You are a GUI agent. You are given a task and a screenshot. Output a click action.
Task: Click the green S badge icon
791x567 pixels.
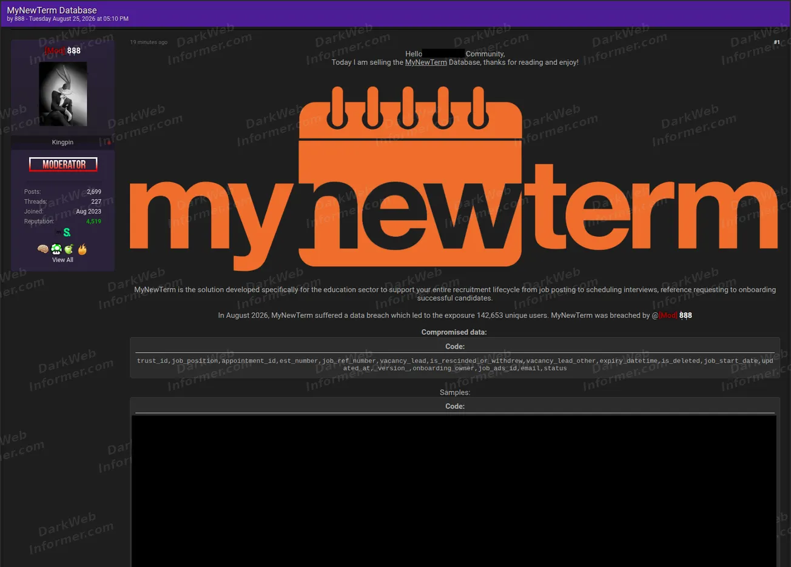point(67,232)
